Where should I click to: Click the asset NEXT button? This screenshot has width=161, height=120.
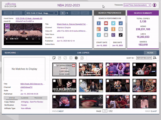point(18,13)
